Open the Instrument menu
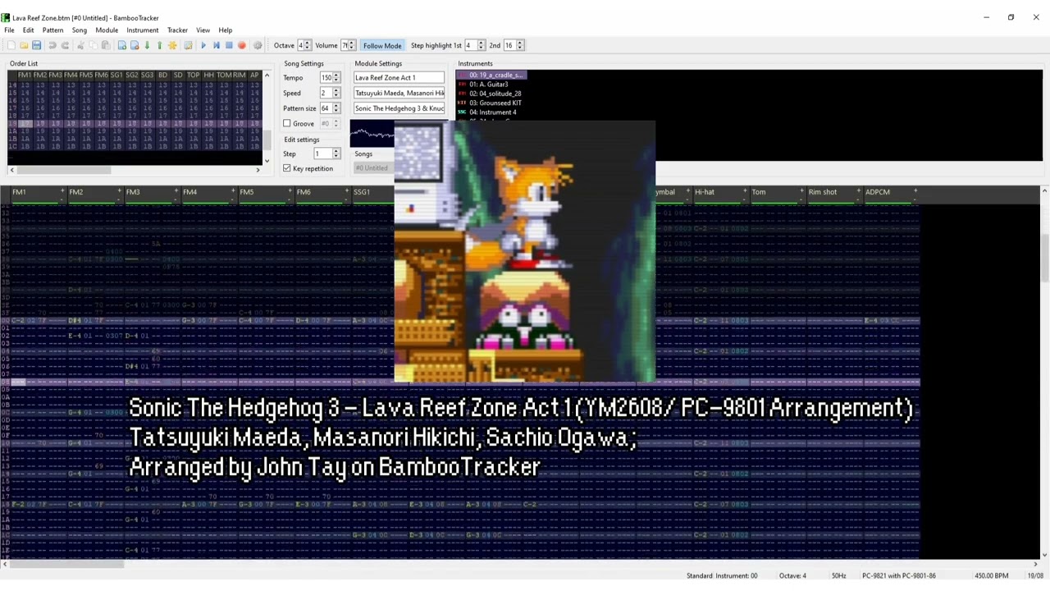The width and height of the screenshot is (1050, 591). point(142,30)
